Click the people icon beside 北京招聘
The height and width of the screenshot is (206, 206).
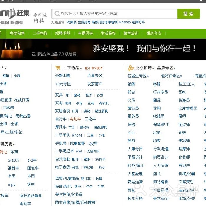coord(131,68)
